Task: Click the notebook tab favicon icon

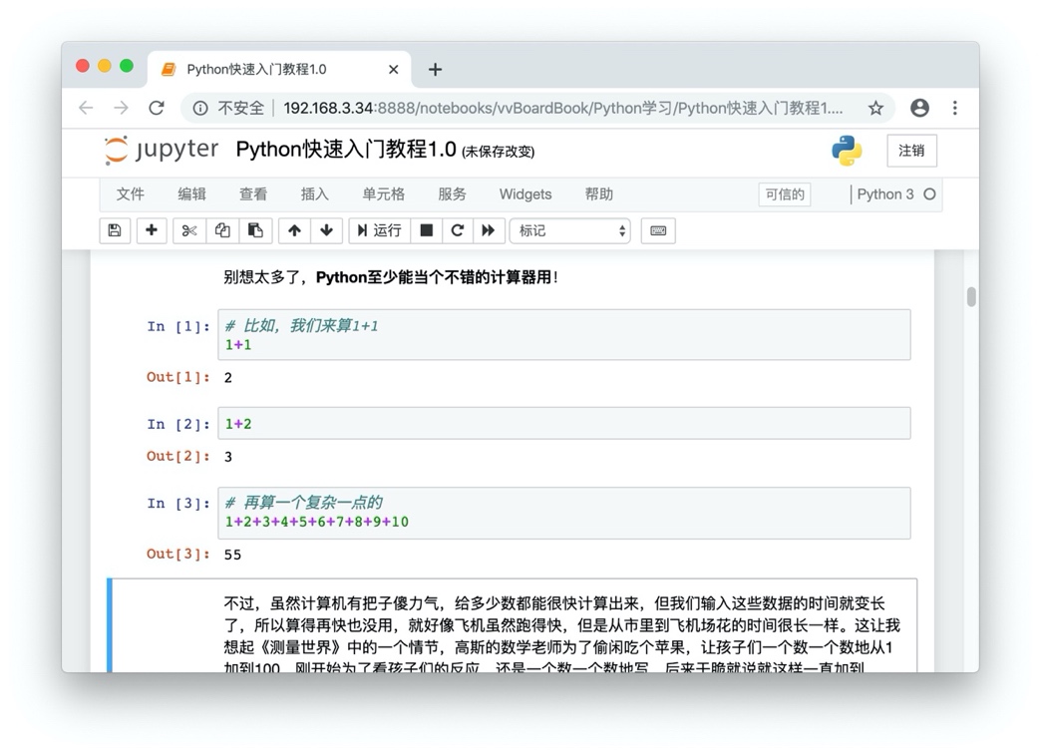Action: pyautogui.click(x=169, y=69)
